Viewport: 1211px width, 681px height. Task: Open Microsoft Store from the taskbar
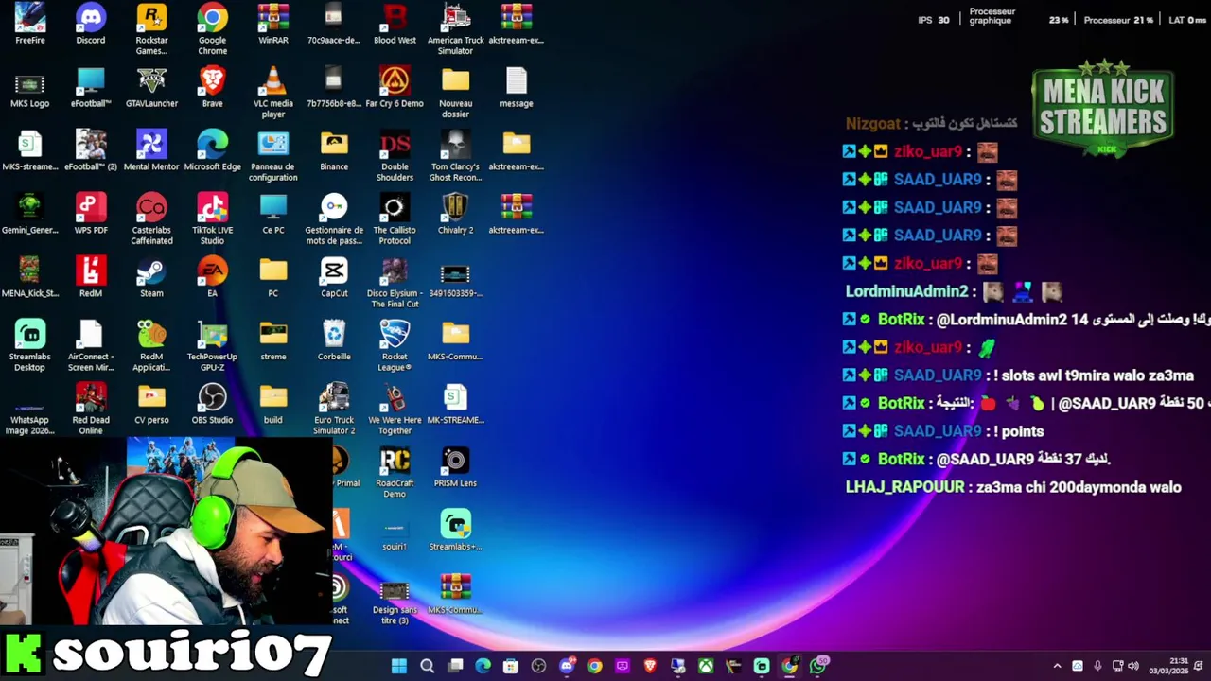click(511, 666)
